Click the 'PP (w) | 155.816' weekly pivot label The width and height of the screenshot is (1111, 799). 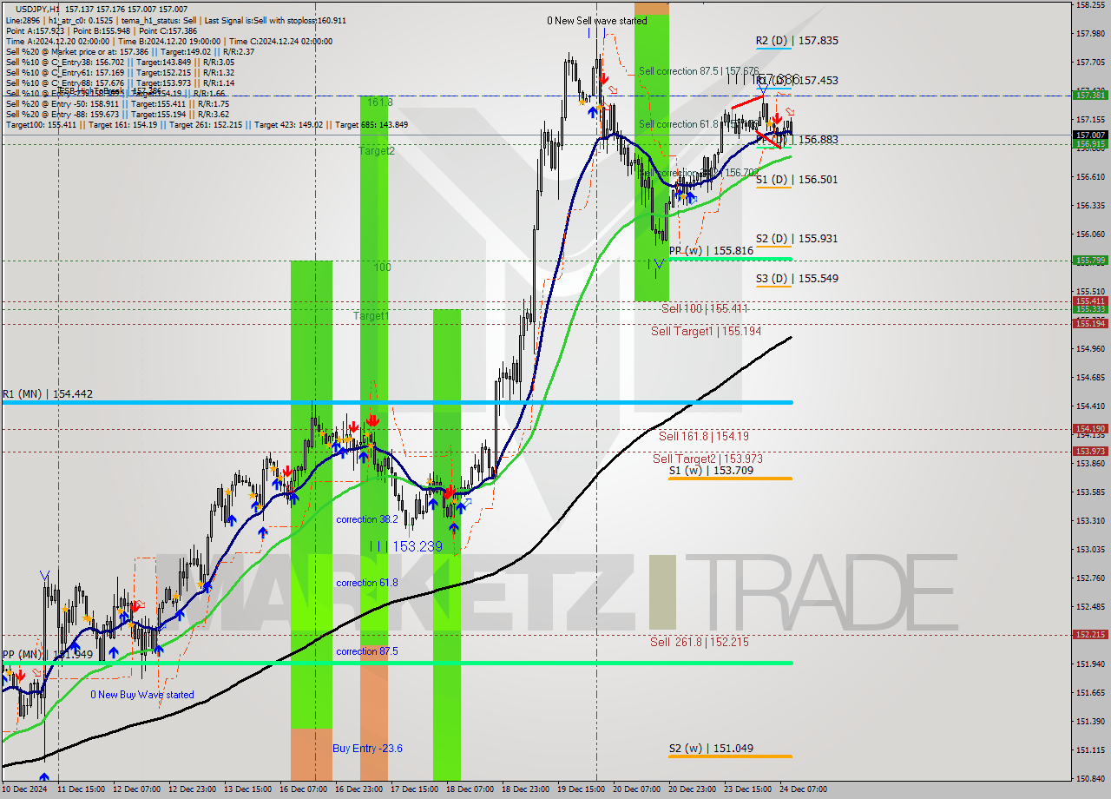[x=711, y=250]
